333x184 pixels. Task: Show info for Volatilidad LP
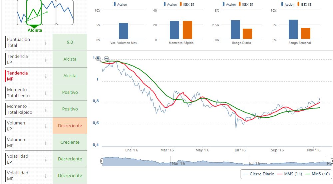pos(46,159)
